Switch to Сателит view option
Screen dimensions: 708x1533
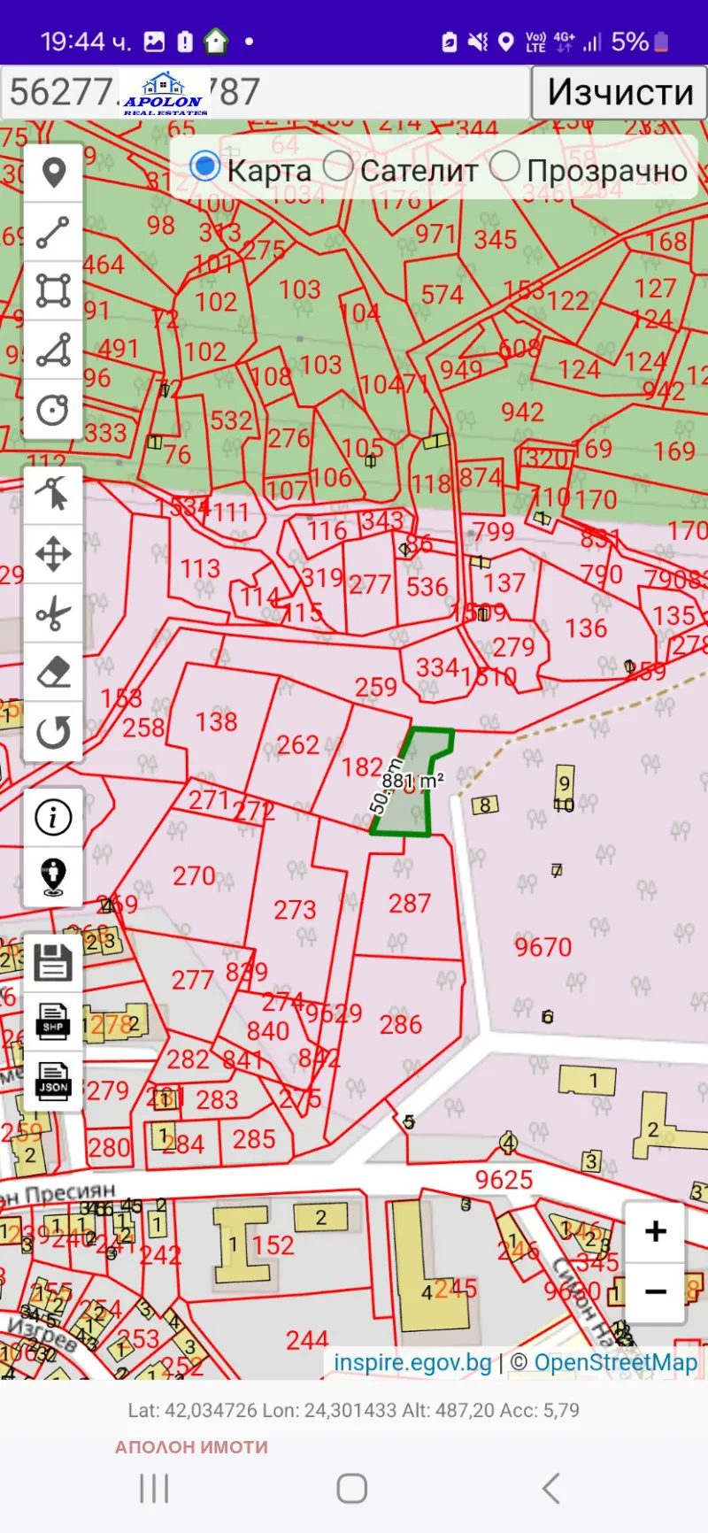click(338, 166)
